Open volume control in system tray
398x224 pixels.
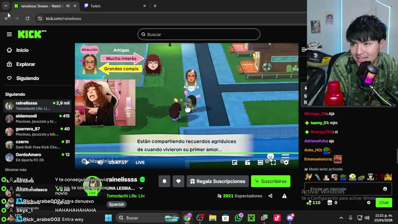pyautogui.click(x=367, y=218)
